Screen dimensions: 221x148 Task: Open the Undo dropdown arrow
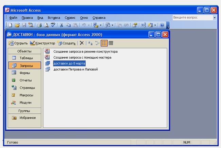point(89,25)
